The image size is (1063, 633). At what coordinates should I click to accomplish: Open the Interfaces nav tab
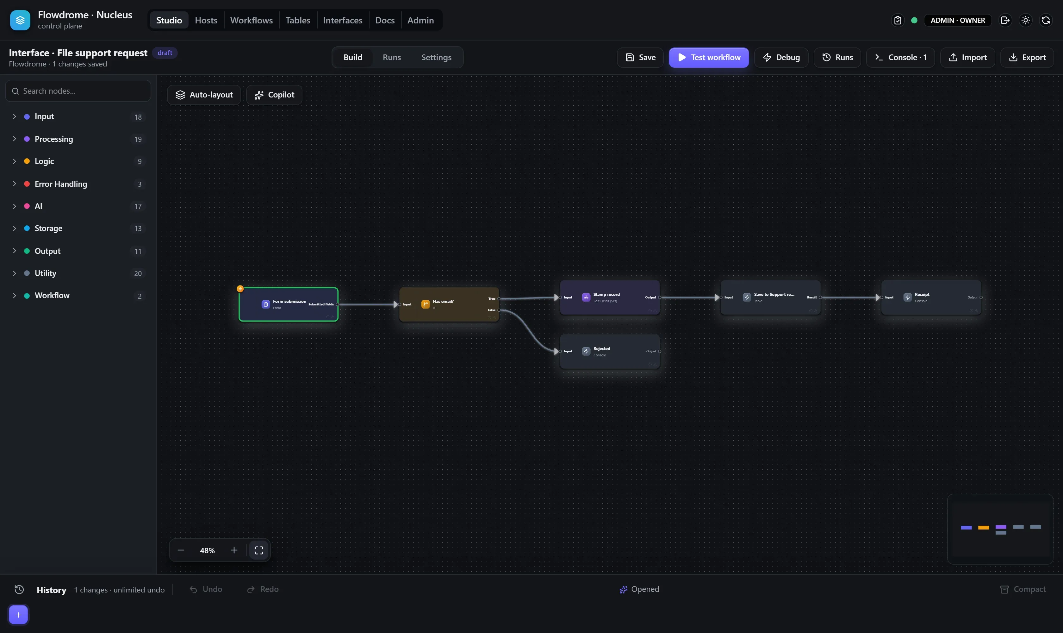(342, 20)
